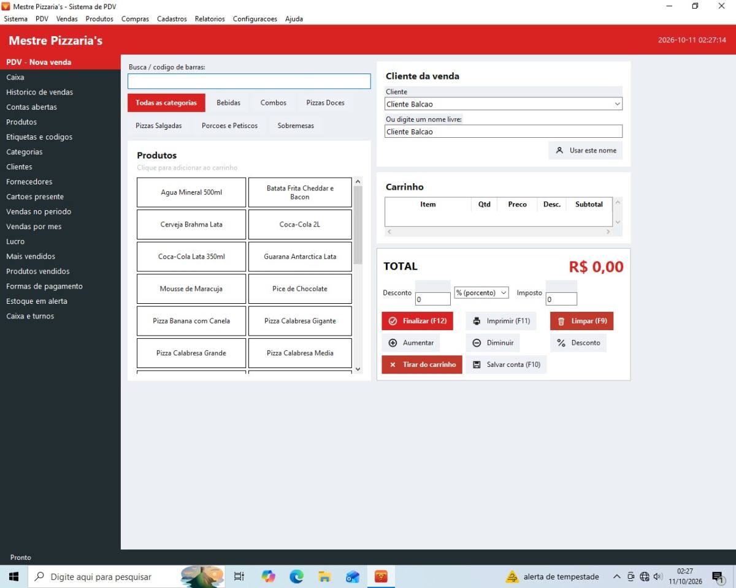Image resolution: width=736 pixels, height=588 pixels.
Task: Click the free customer name field
Action: [504, 132]
